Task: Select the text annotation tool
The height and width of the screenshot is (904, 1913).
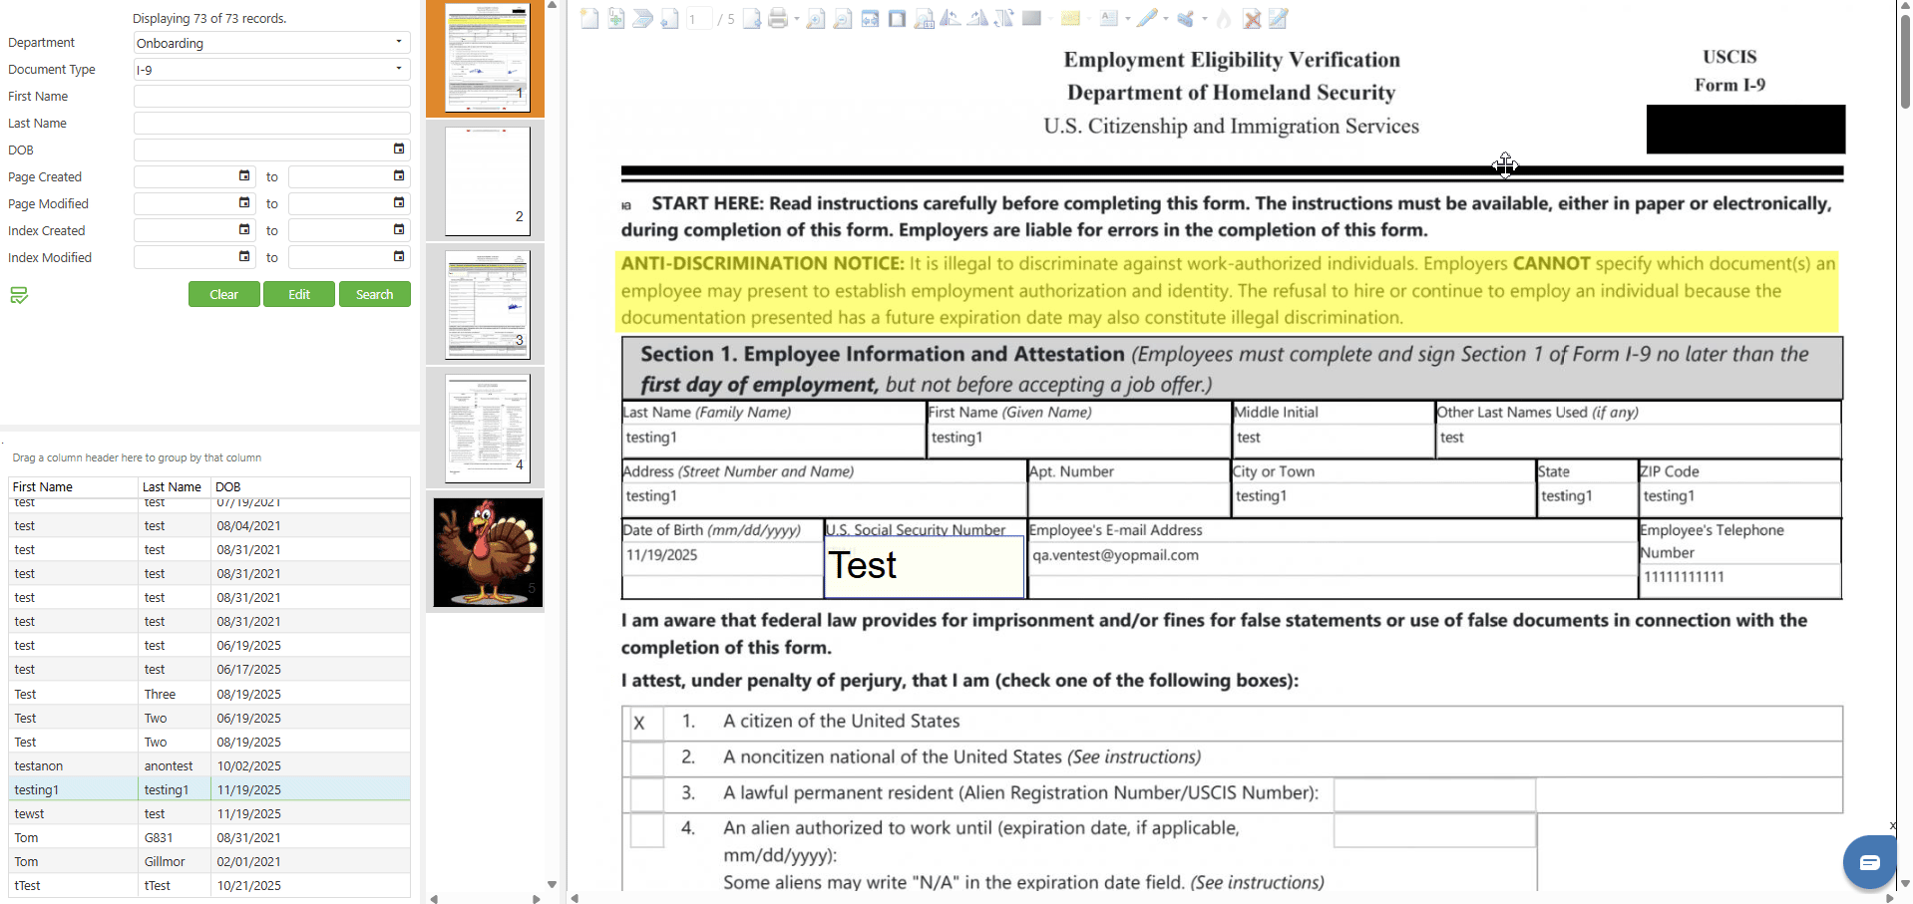Action: coord(1109,18)
